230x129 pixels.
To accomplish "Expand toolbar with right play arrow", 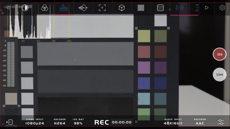I will click(x=207, y=8).
